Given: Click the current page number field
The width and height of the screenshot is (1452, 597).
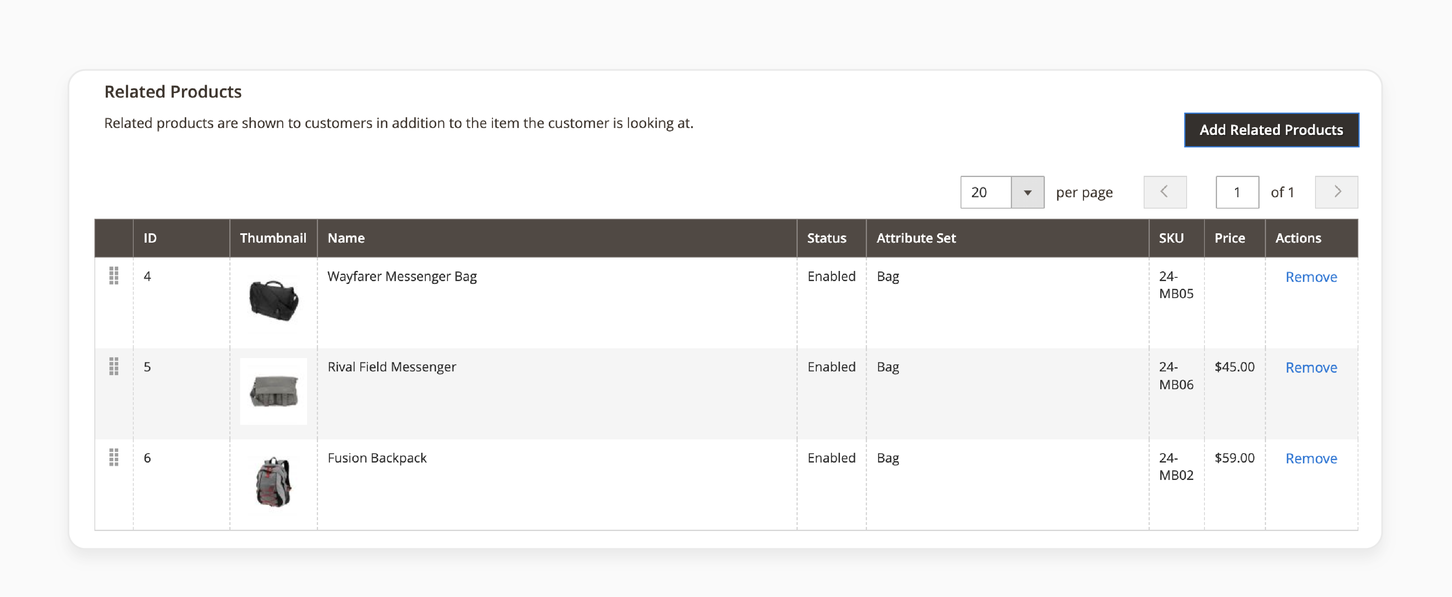Looking at the screenshot, I should (x=1237, y=192).
